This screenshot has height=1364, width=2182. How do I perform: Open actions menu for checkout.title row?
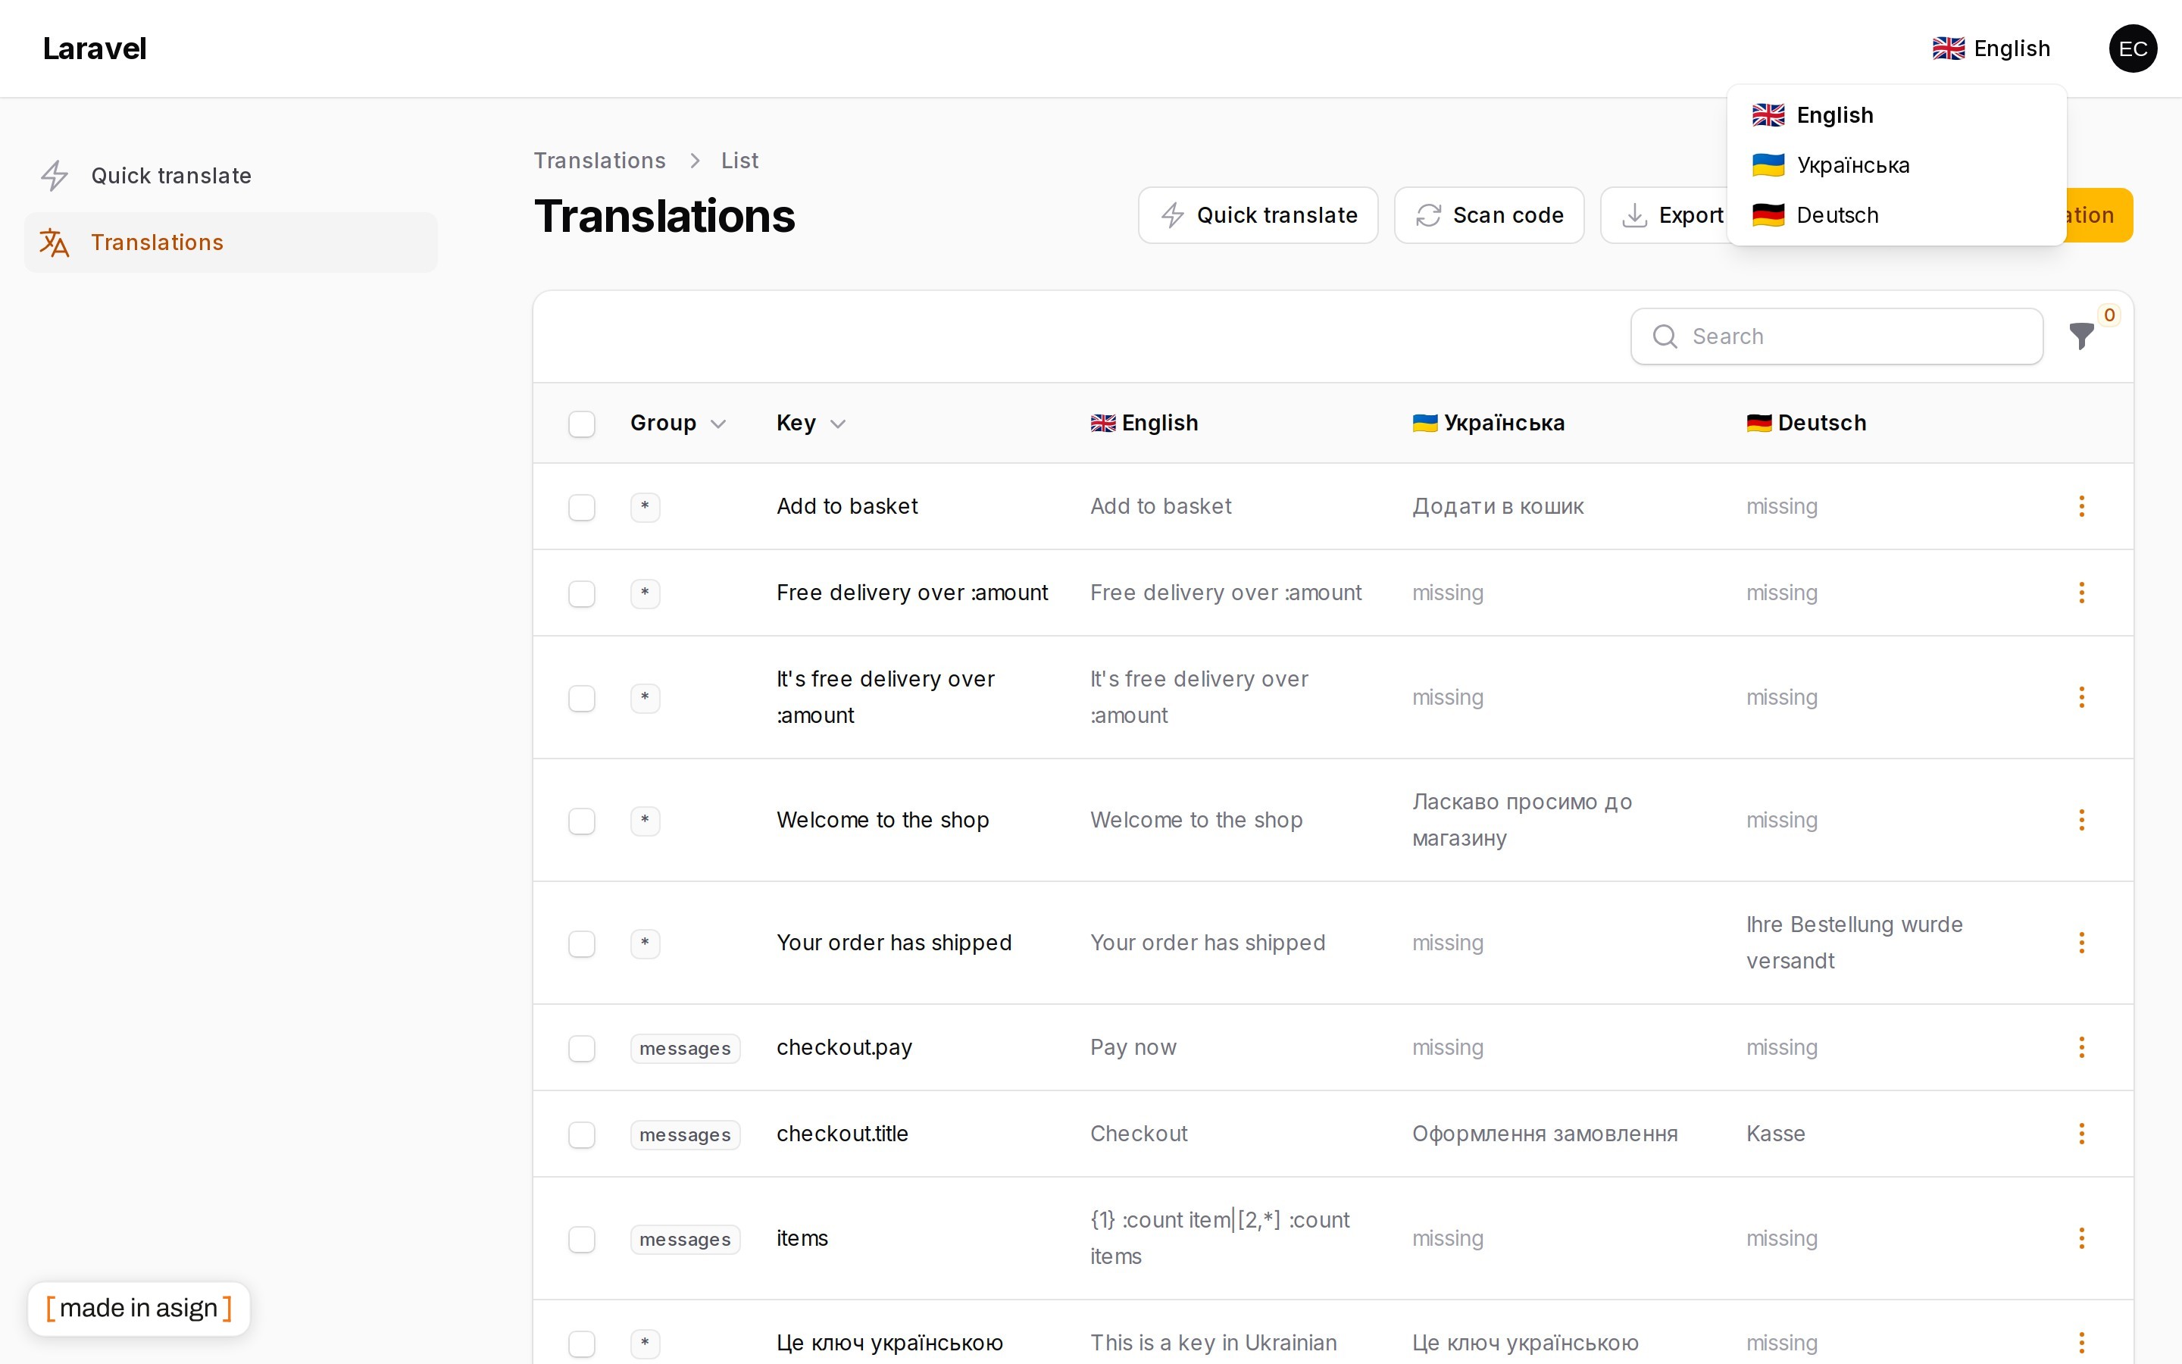[2081, 1134]
